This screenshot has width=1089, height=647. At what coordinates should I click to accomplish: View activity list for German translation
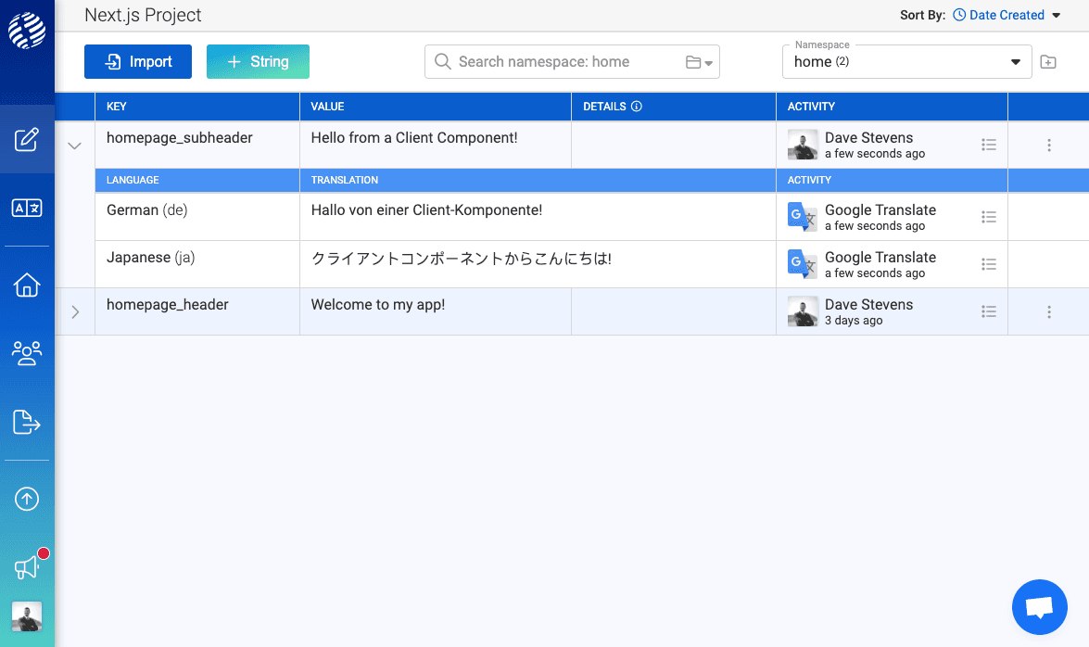(x=989, y=217)
